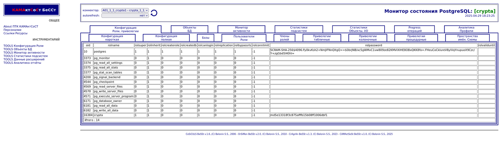This screenshot has height=144, width=502.
Task: Switch to the Объекты БД tab
Action: [x=190, y=29]
